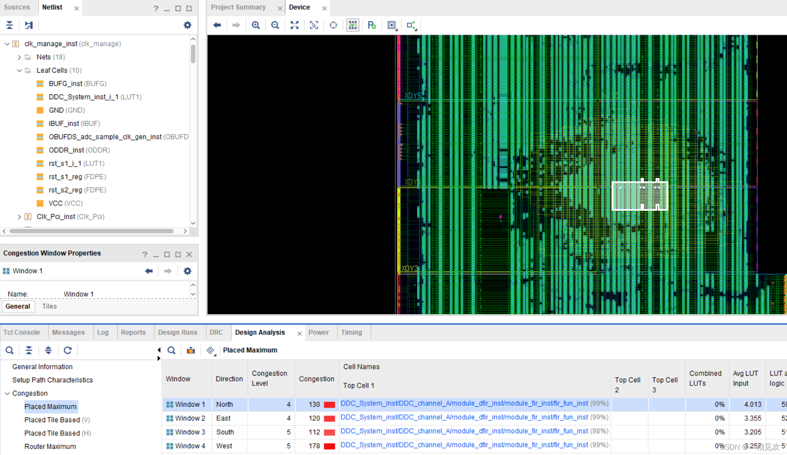Click the Collapse All icon in Netlist panel
The image size is (787, 455).
click(9, 25)
